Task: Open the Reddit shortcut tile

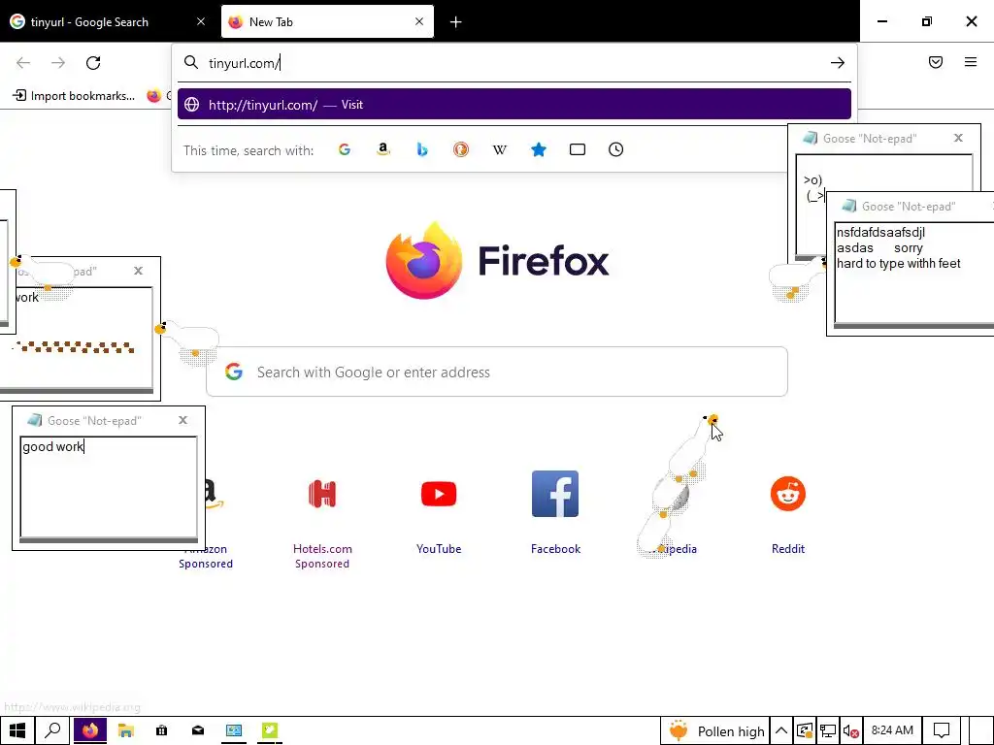Action: tap(788, 494)
